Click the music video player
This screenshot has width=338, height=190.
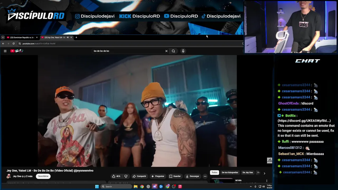[137, 111]
